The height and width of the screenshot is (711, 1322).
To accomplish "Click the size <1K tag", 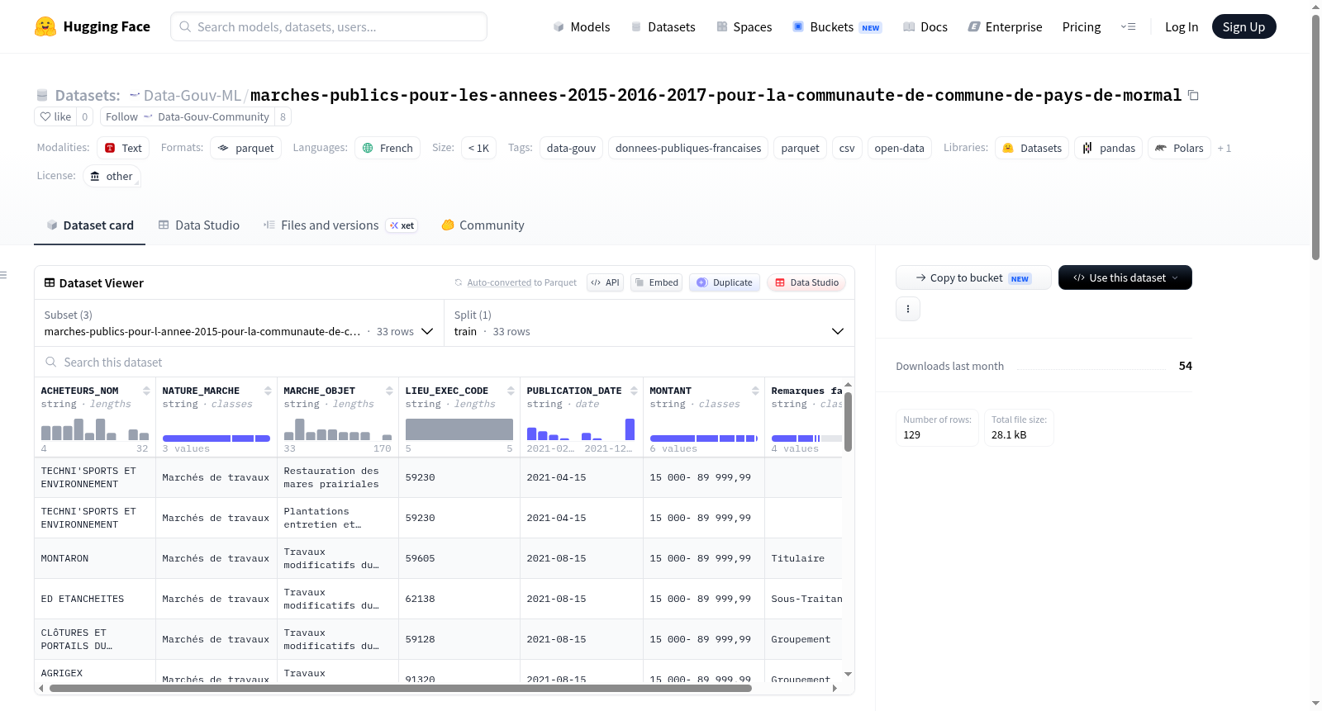I will tap(478, 148).
